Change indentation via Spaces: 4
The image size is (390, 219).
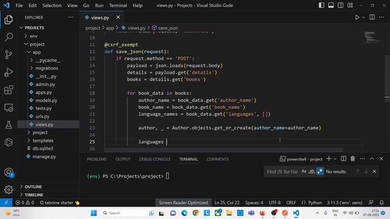pos(254,203)
